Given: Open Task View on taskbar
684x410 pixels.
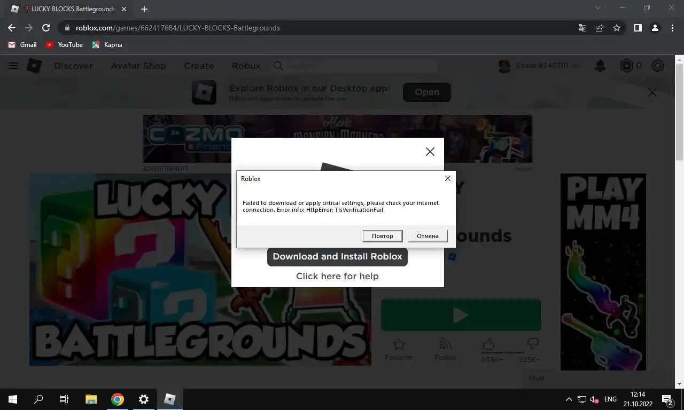Looking at the screenshot, I should coord(64,399).
